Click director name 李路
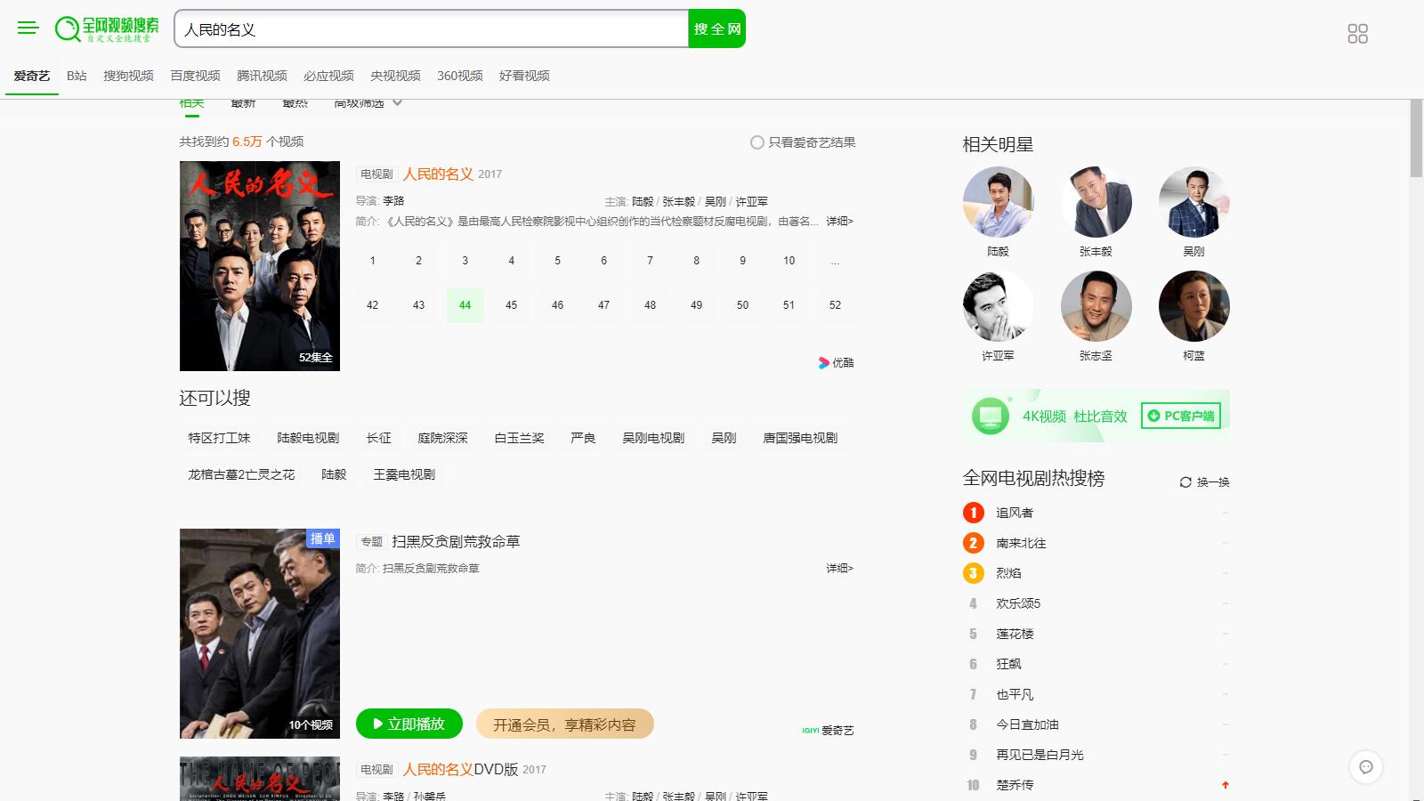Screen dimensions: 1424x801 393,201
